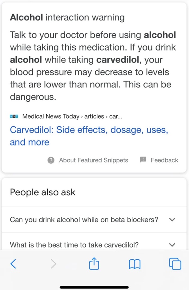Expand best time to take carvedilol chevron
189x290 pixels.
[x=172, y=245]
